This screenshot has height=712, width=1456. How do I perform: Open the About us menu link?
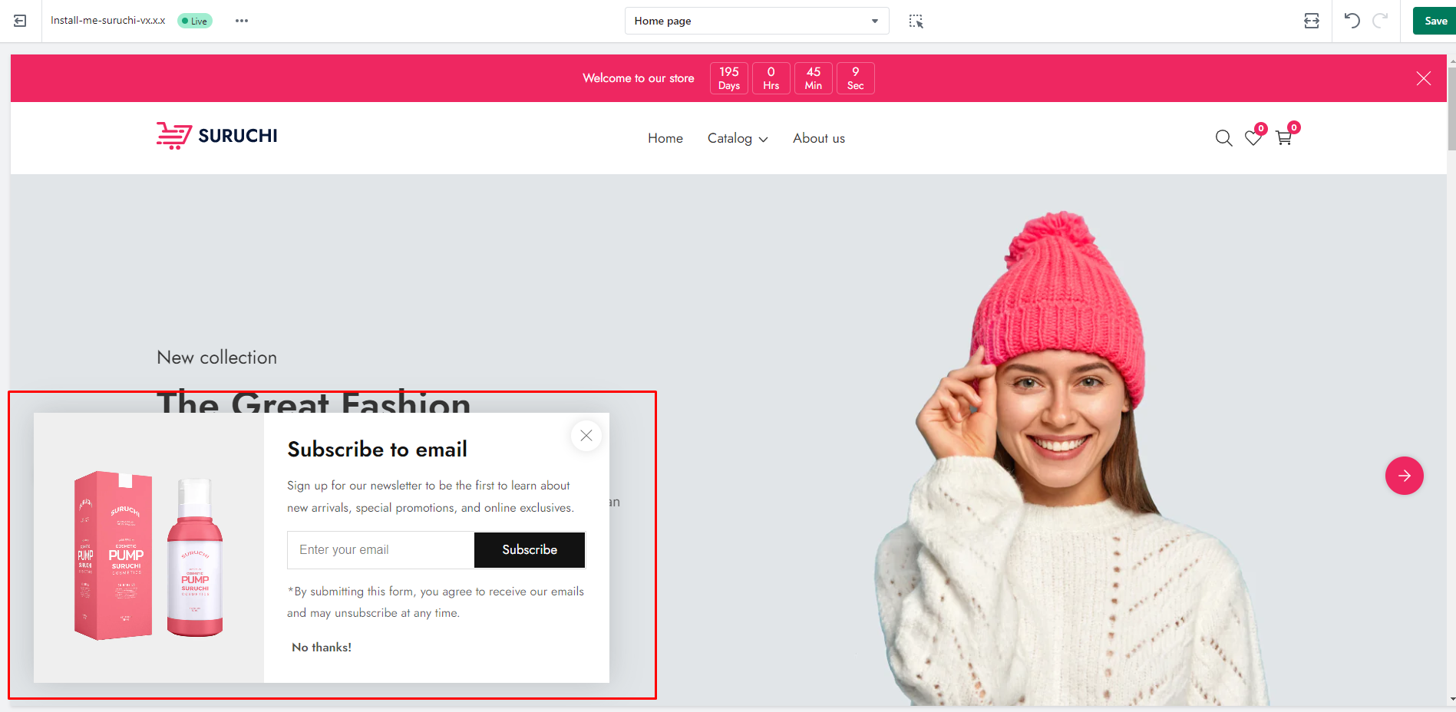tap(819, 138)
